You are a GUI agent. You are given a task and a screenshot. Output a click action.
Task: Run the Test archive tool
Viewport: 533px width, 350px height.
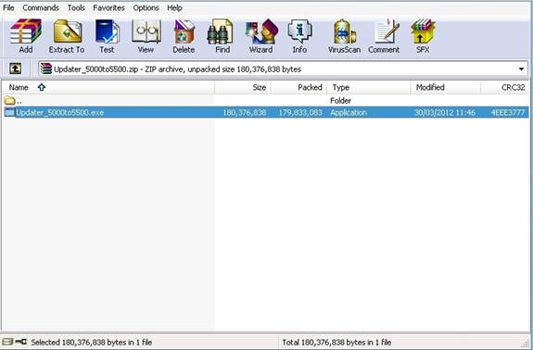click(107, 36)
